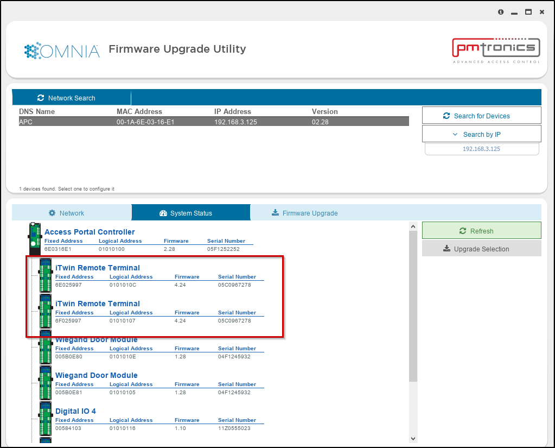Click Search for Devices button
555x448 pixels.
tap(481, 116)
